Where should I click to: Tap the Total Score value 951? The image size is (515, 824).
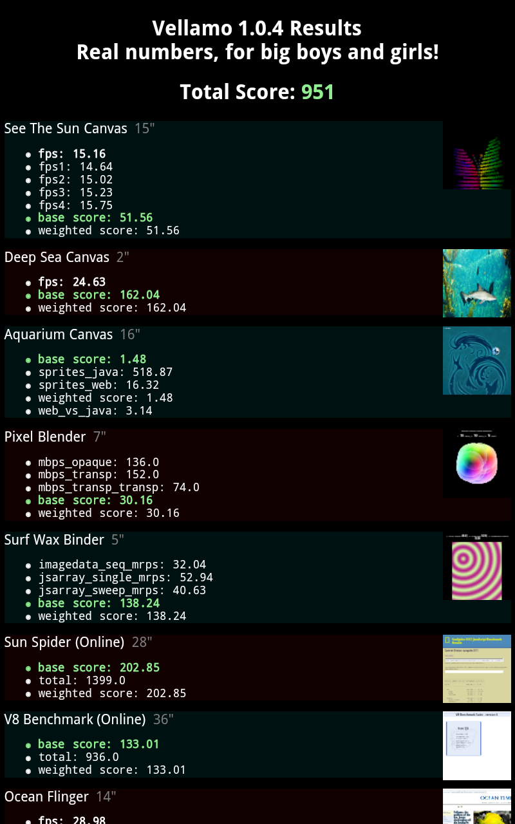[318, 92]
